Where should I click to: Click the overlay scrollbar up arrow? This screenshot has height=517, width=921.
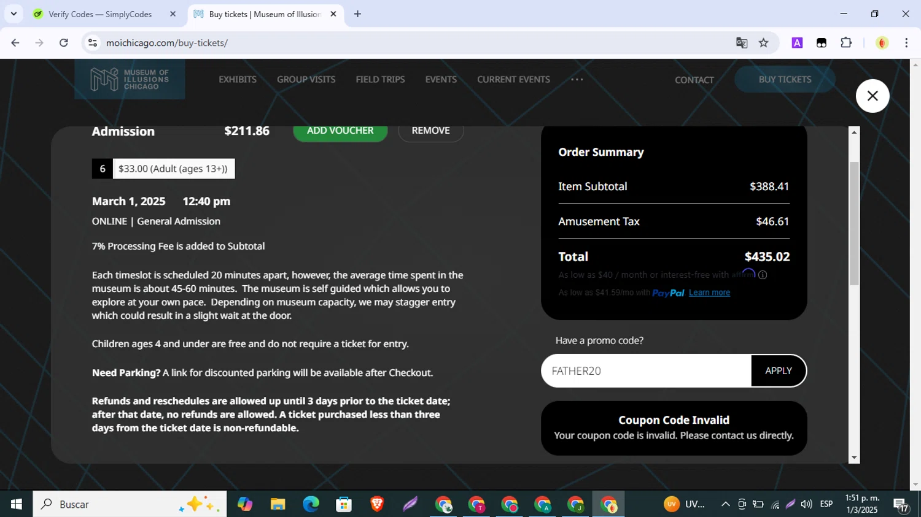point(853,132)
